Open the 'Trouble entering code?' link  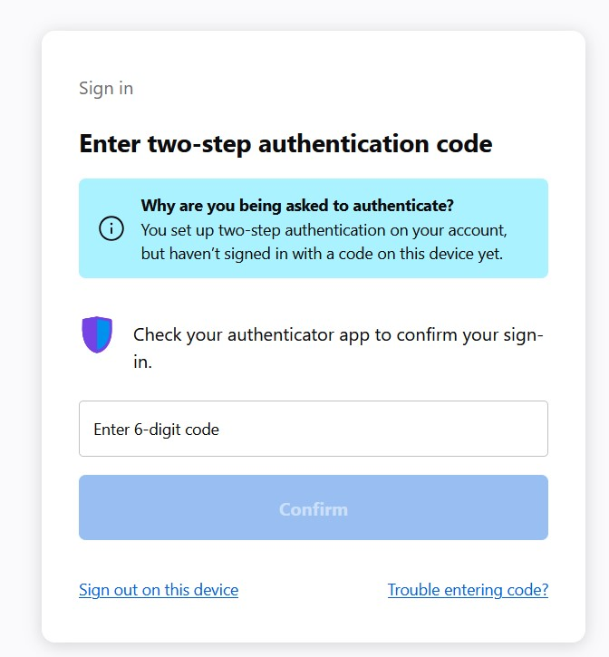pos(468,590)
